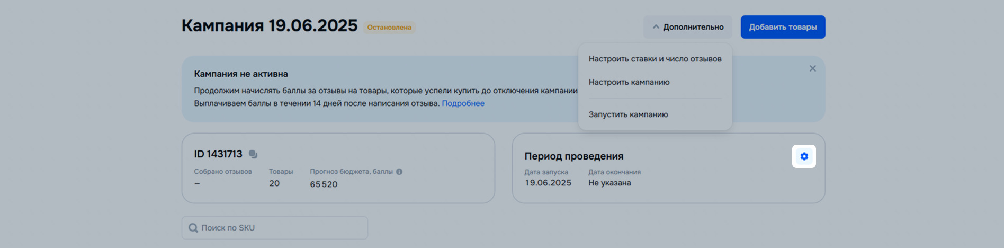This screenshot has width=1004, height=248.
Task: Select Запустить кампанию menu option
Action: click(x=628, y=114)
